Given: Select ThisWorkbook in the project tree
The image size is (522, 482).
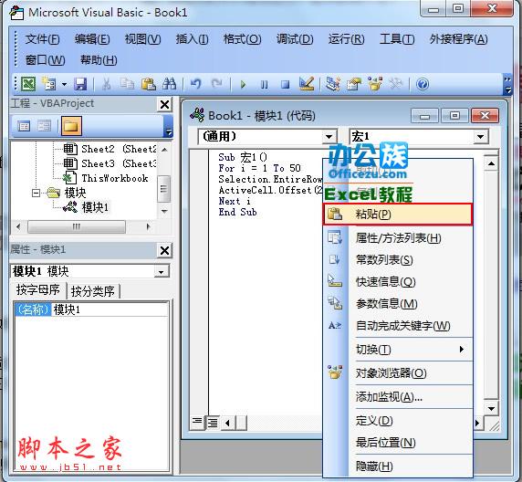Looking at the screenshot, I should click(106, 178).
